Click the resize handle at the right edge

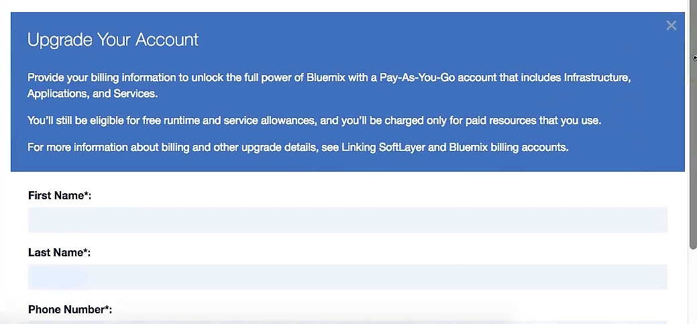tap(694, 58)
